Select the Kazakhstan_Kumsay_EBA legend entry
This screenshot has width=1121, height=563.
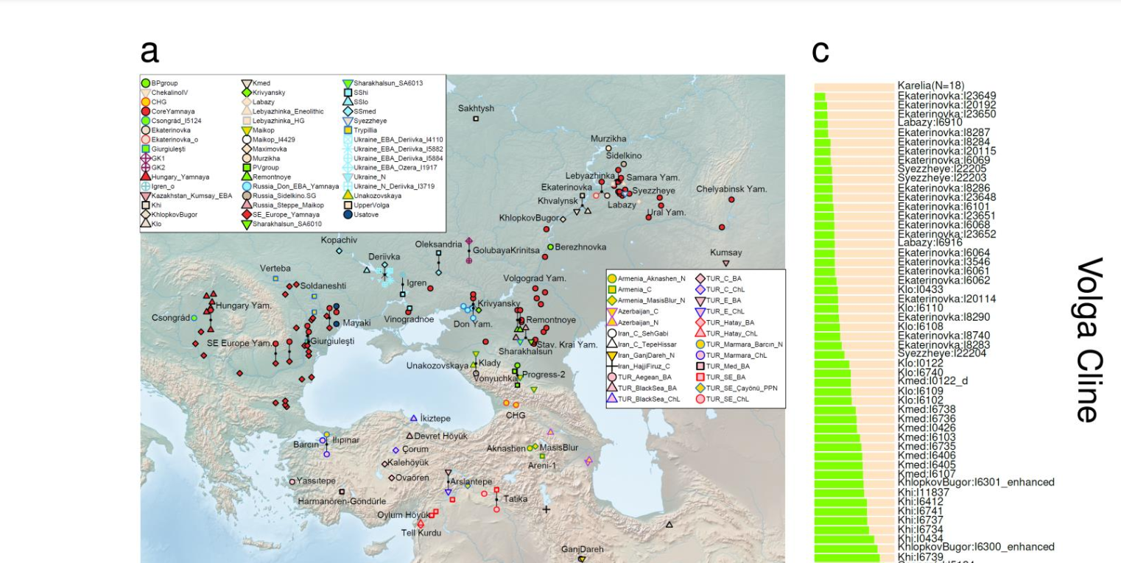(186, 196)
